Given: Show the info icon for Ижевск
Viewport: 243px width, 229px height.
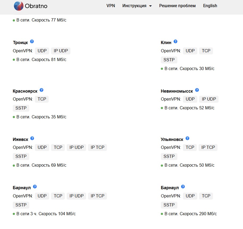Looking at the screenshot, I should [32, 138].
